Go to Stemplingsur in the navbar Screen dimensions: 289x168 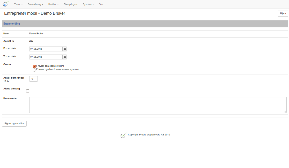(x=71, y=4)
